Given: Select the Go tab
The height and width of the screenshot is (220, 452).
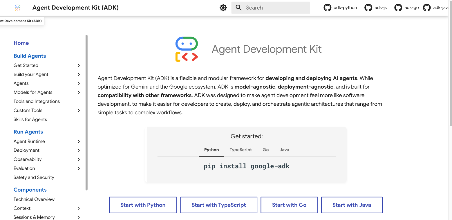Looking at the screenshot, I should pyautogui.click(x=266, y=150).
